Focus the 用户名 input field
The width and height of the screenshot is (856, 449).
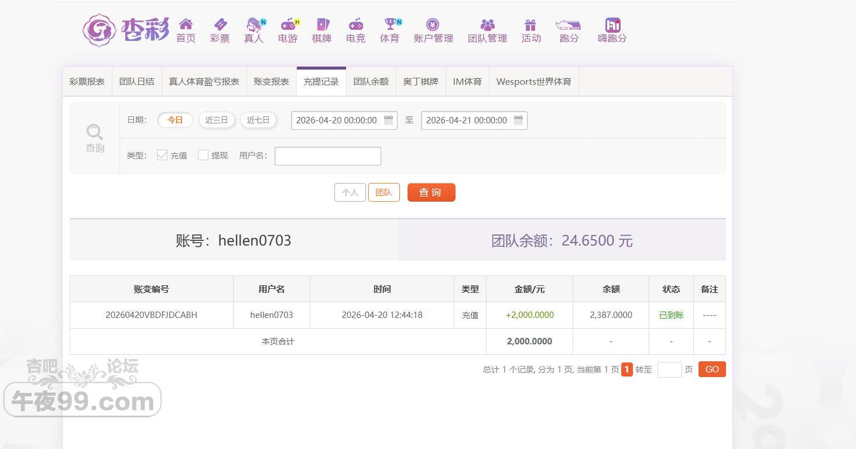point(328,156)
